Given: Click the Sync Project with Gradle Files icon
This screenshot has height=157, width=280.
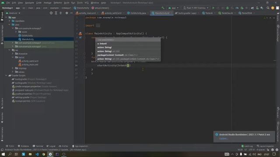Looking at the screenshot, I should pyautogui.click(x=252, y=8).
